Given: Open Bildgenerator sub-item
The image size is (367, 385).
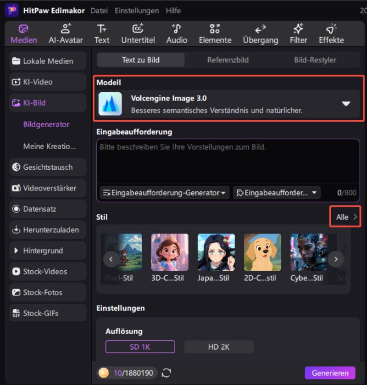Looking at the screenshot, I should (x=46, y=124).
